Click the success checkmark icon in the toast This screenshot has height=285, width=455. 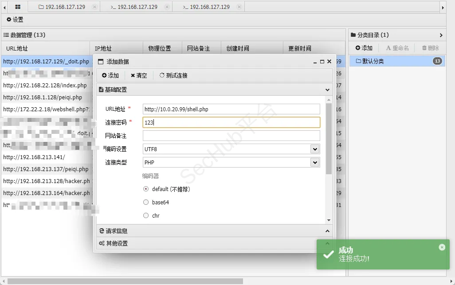[329, 254]
